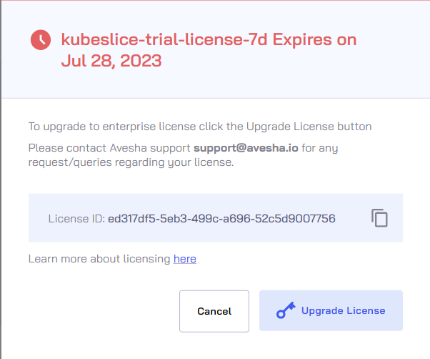Click the "request/queries regarding your license." line
The image size is (430, 359).
[131, 162]
